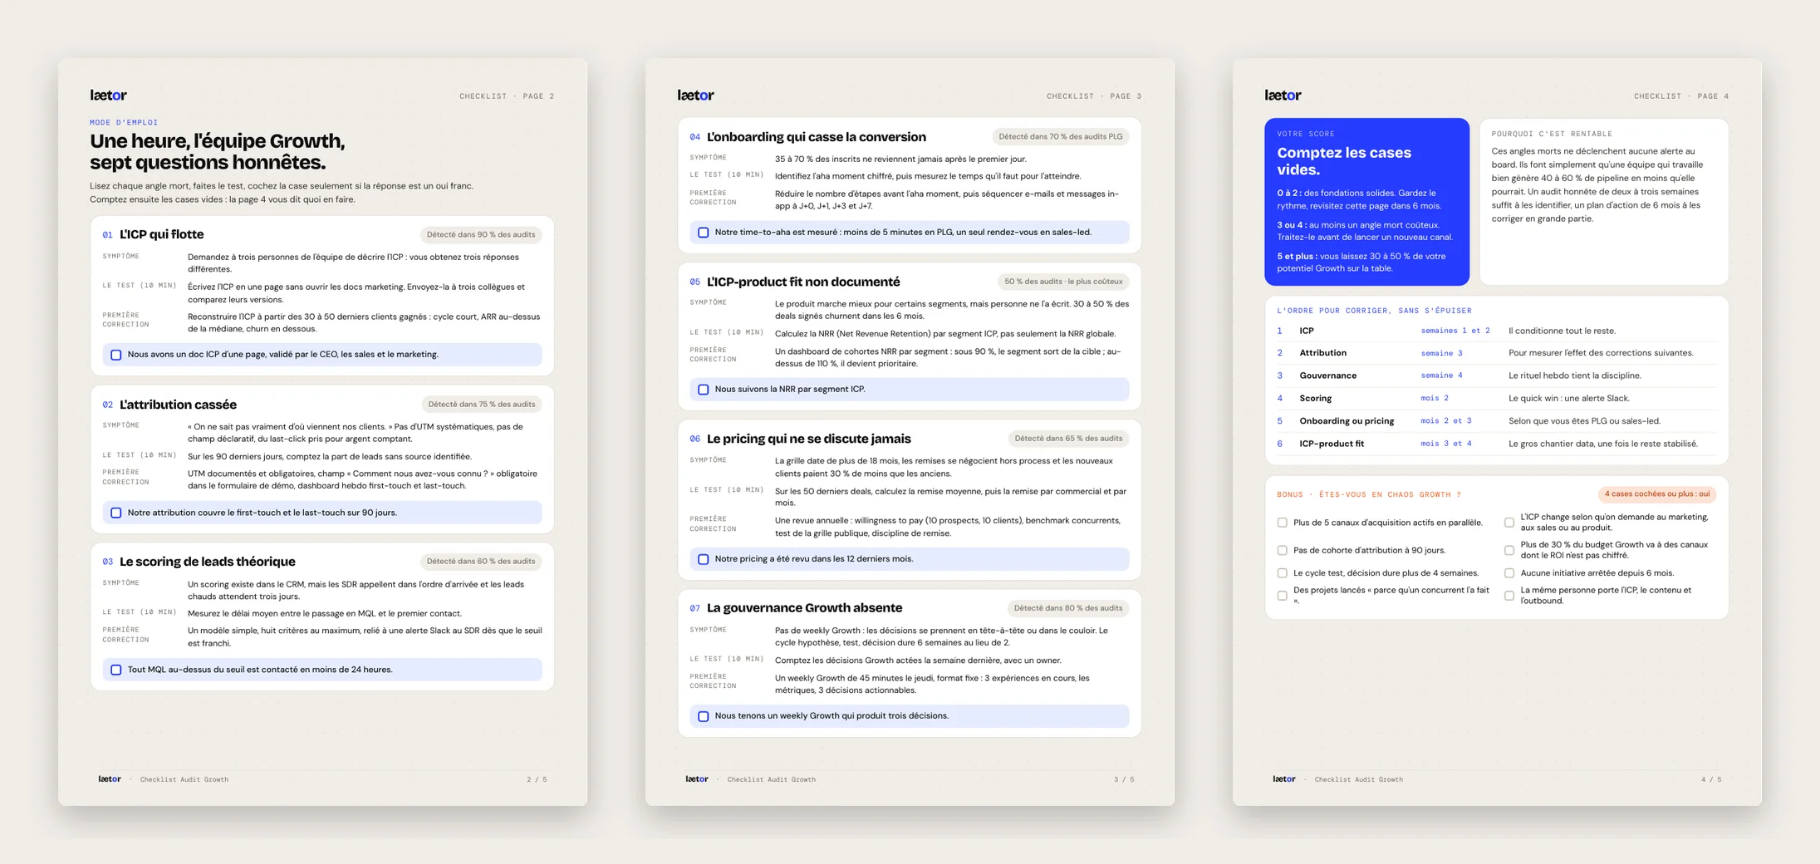
Task: Check 'Des projets lancés' bonus checkbox
Action: pos(1283,596)
